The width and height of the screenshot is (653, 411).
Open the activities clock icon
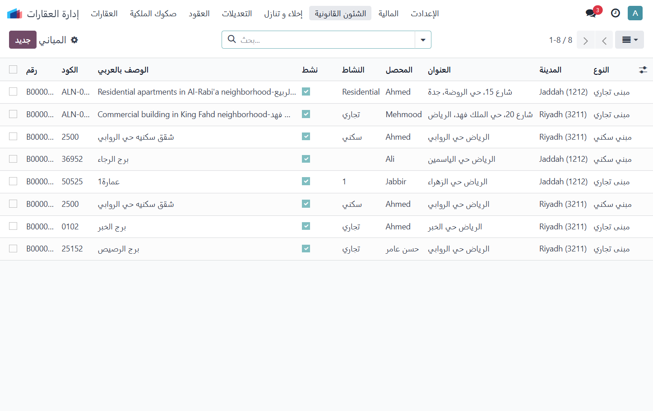pyautogui.click(x=616, y=13)
